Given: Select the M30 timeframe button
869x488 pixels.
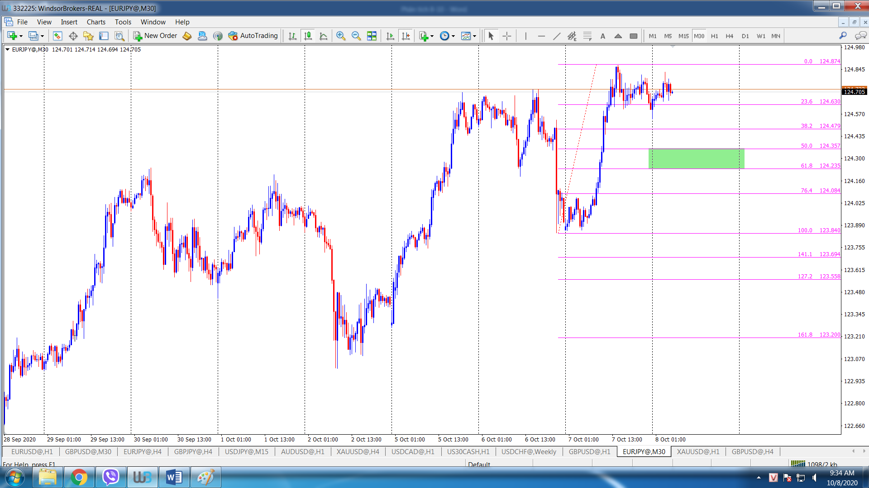Looking at the screenshot, I should click(x=699, y=36).
